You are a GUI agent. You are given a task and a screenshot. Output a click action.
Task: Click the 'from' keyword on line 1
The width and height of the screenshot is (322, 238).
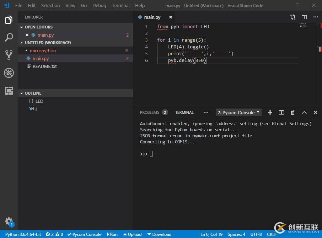click(162, 27)
